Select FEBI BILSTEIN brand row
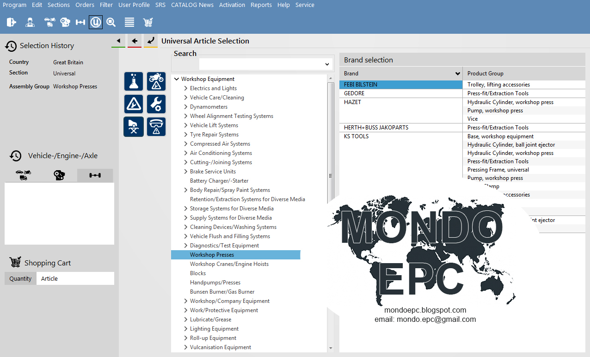Image resolution: width=590 pixels, height=357 pixels. [401, 85]
